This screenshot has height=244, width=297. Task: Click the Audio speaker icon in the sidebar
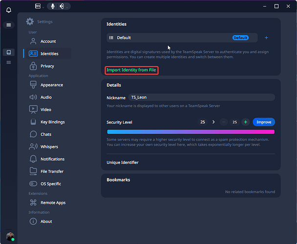click(33, 97)
